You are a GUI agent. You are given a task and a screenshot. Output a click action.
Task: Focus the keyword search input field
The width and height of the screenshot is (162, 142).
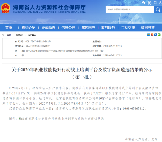pos(130,10)
